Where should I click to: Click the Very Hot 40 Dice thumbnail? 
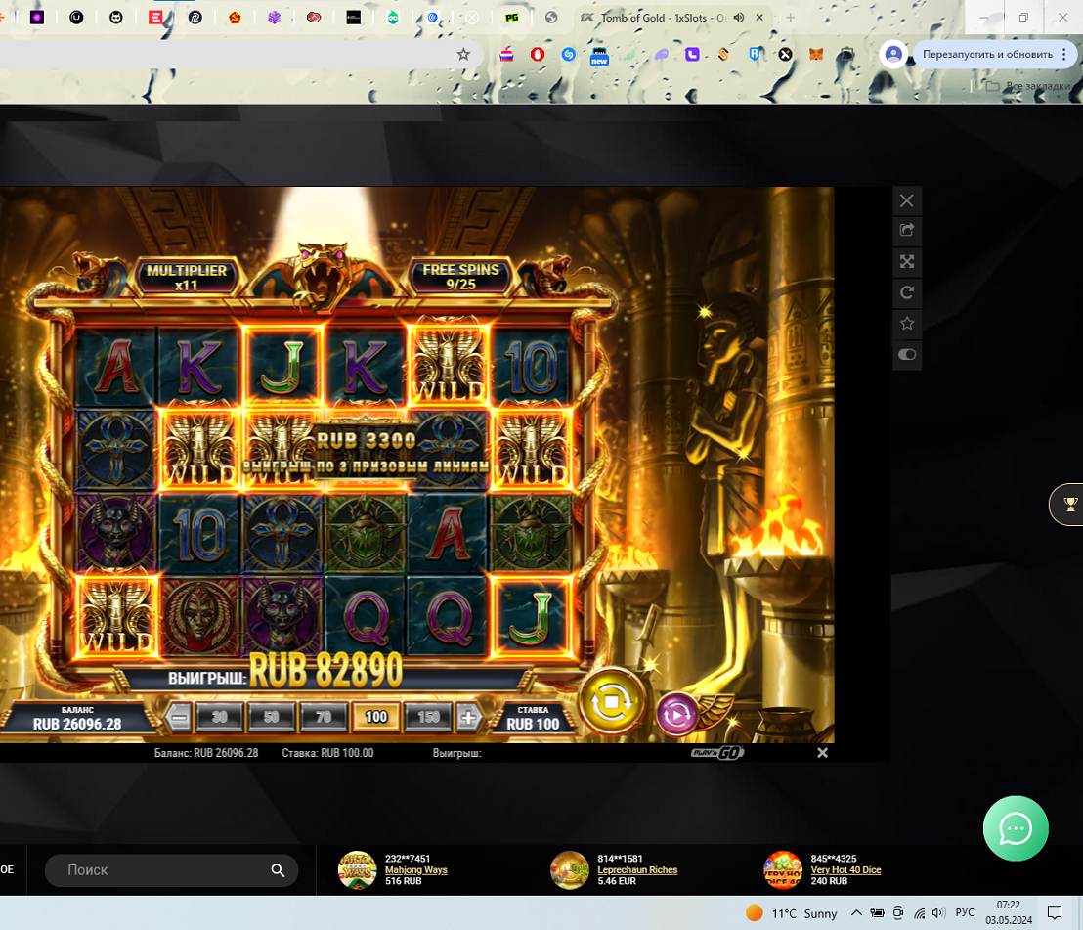click(x=783, y=870)
